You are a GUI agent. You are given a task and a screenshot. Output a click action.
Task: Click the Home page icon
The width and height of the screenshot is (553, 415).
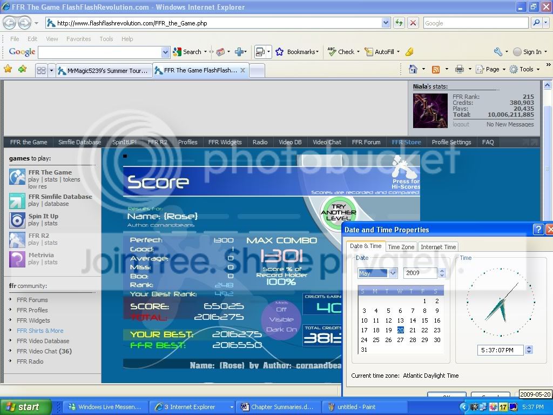[413, 69]
